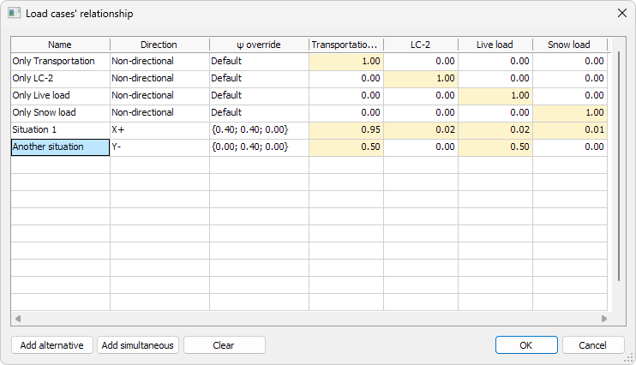The width and height of the screenshot is (636, 365).
Task: Select the 'Only Snow load' name cell
Action: tap(61, 112)
